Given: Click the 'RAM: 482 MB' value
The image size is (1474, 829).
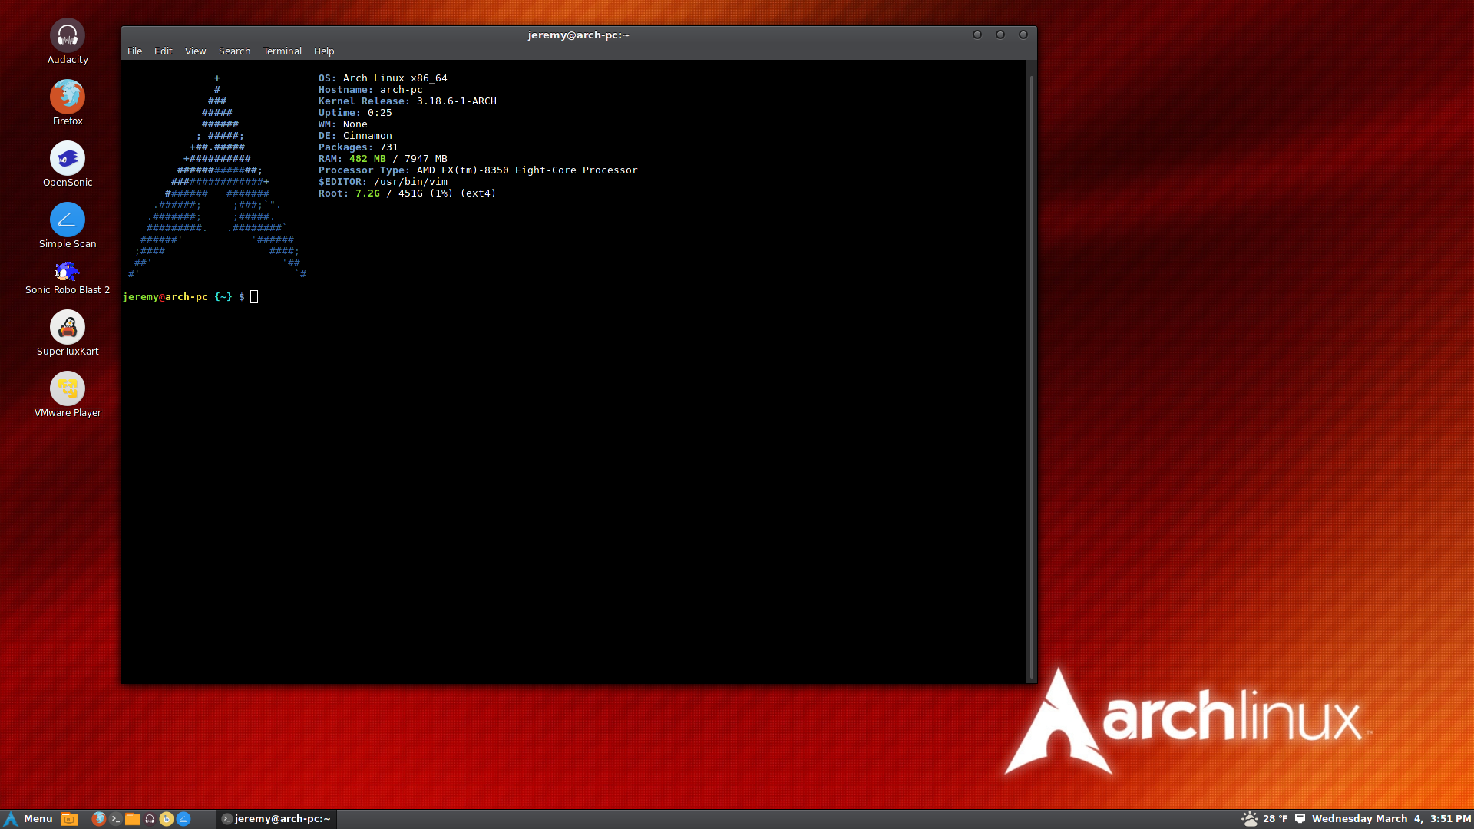Looking at the screenshot, I should pyautogui.click(x=368, y=159).
